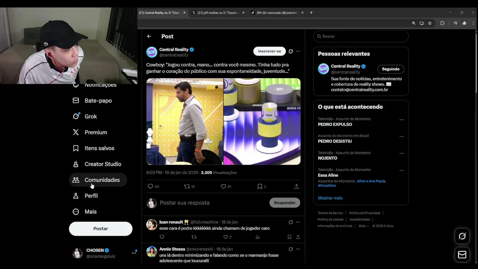This screenshot has height=269, width=478.
Task: Open Termos de Serviço link
Action: click(x=330, y=213)
